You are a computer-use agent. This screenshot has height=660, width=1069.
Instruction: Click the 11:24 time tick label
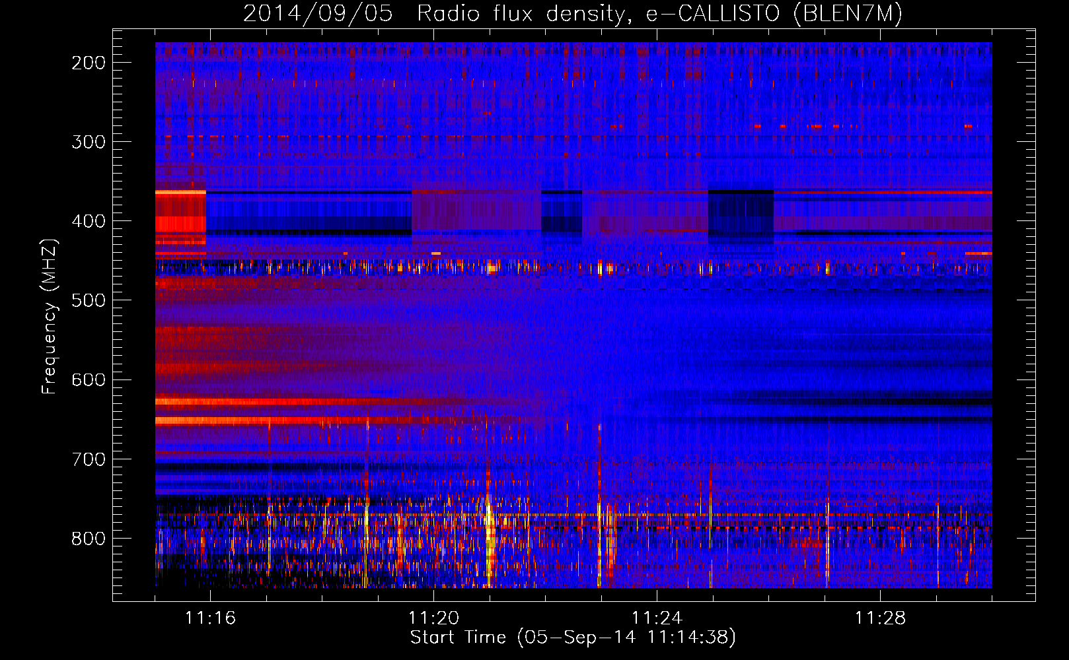coord(657,618)
